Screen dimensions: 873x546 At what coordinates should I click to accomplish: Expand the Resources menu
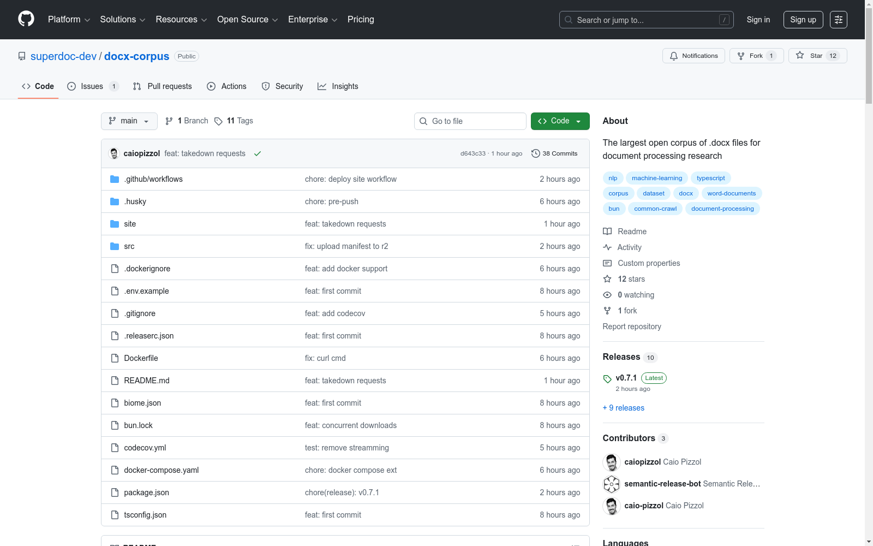pos(181,20)
